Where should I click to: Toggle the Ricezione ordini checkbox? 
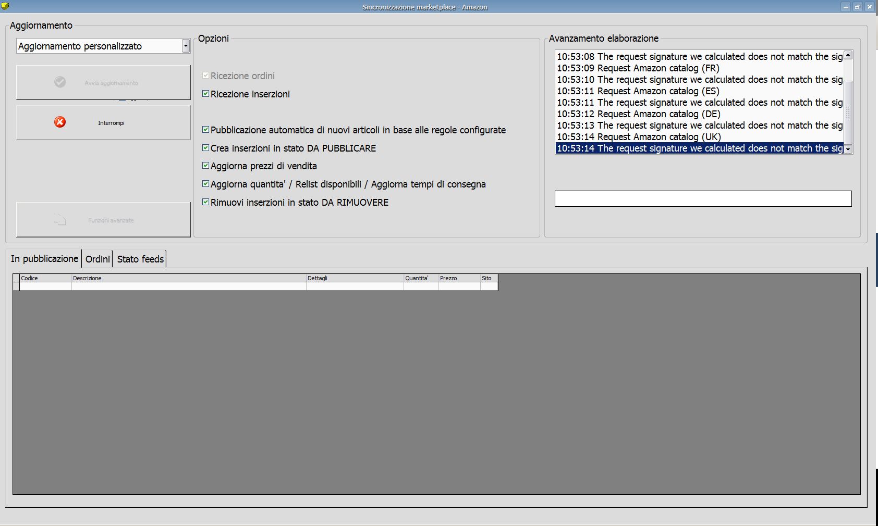pyautogui.click(x=205, y=76)
